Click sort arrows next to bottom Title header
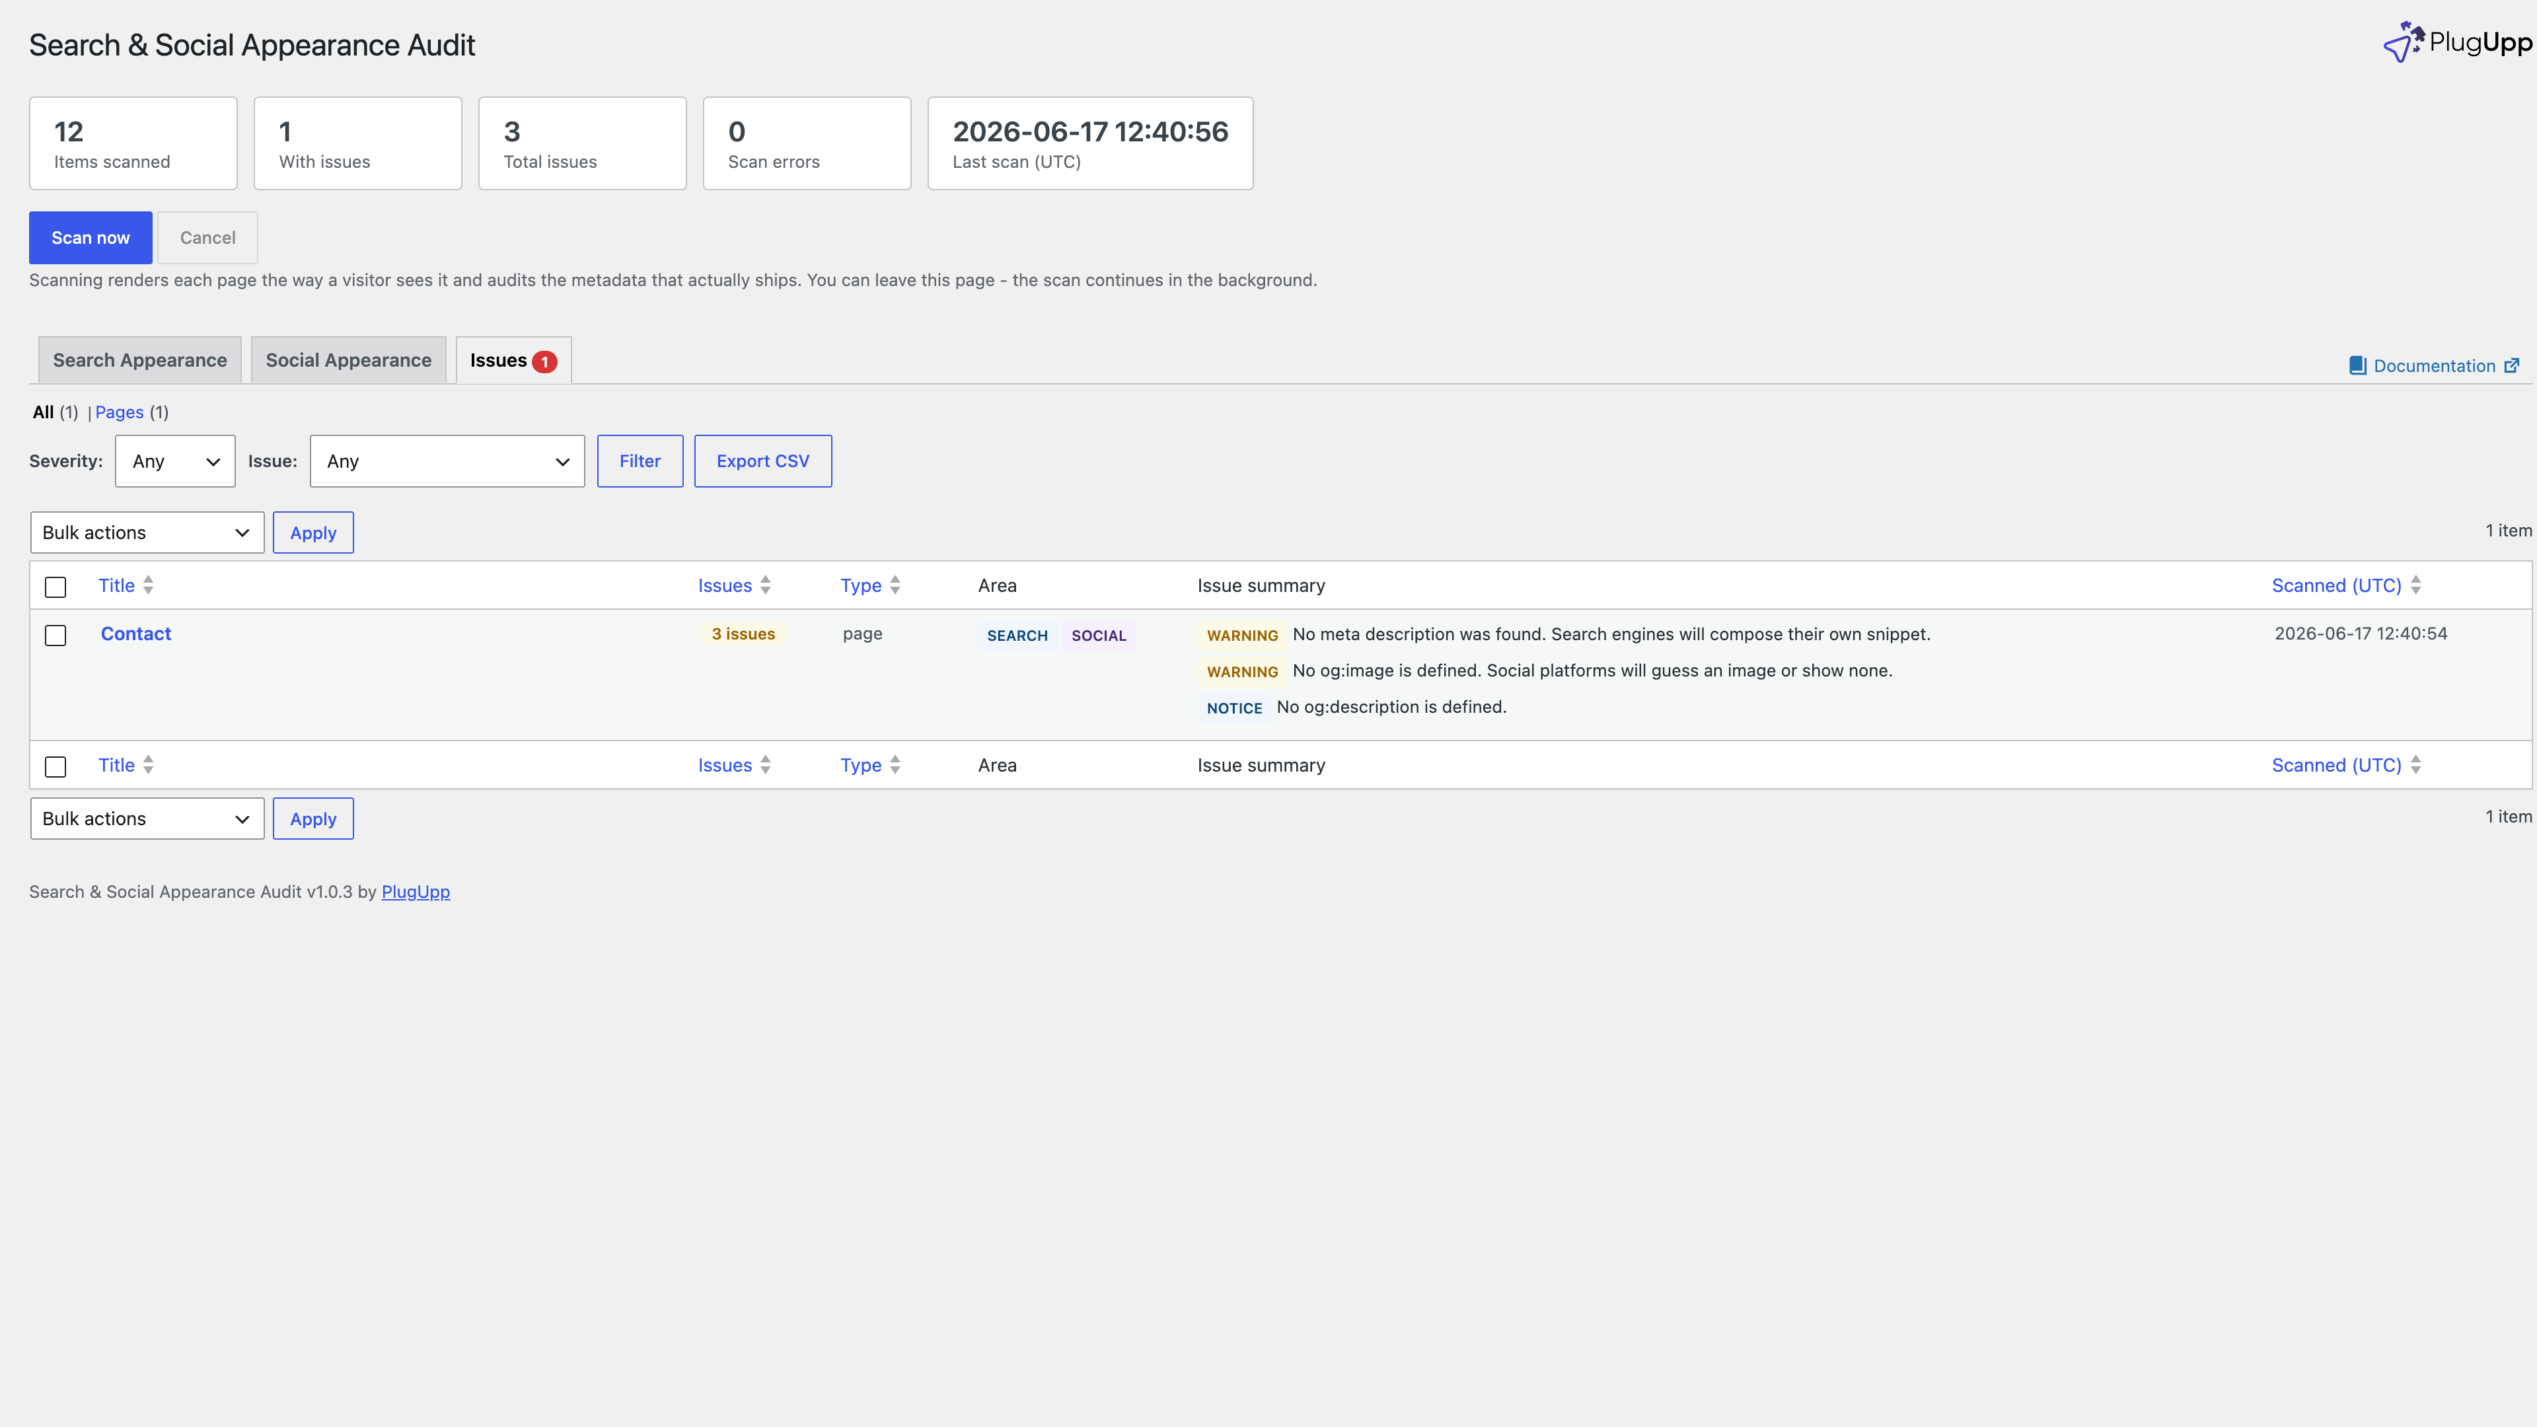The width and height of the screenshot is (2537, 1427). click(148, 764)
